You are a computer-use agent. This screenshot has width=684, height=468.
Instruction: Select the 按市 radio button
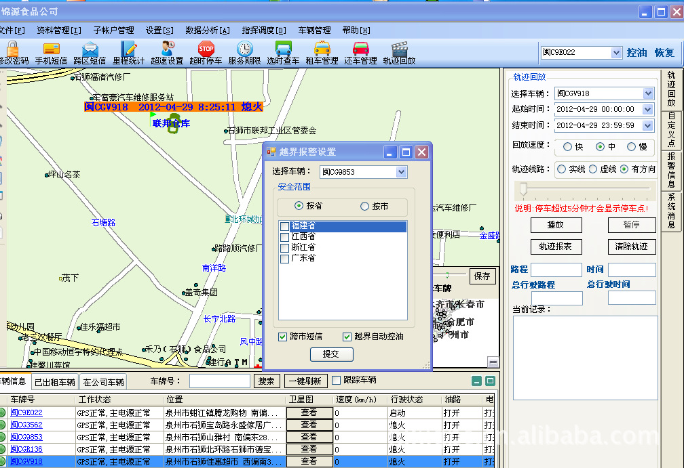coord(365,207)
